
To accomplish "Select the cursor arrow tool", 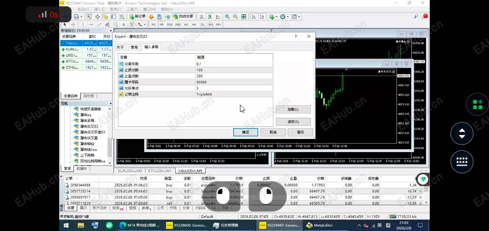I will (65, 24).
